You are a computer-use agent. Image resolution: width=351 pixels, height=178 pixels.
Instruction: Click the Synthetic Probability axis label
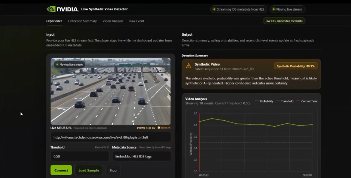coord(191,144)
